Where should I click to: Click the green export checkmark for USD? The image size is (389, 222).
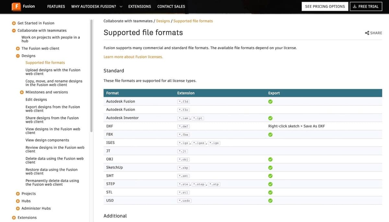click(x=270, y=201)
